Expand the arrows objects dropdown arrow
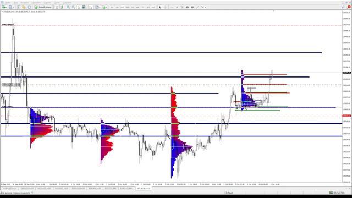 pos(205,7)
